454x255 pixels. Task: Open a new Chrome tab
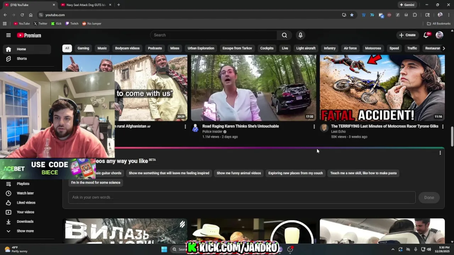pyautogui.click(x=118, y=5)
